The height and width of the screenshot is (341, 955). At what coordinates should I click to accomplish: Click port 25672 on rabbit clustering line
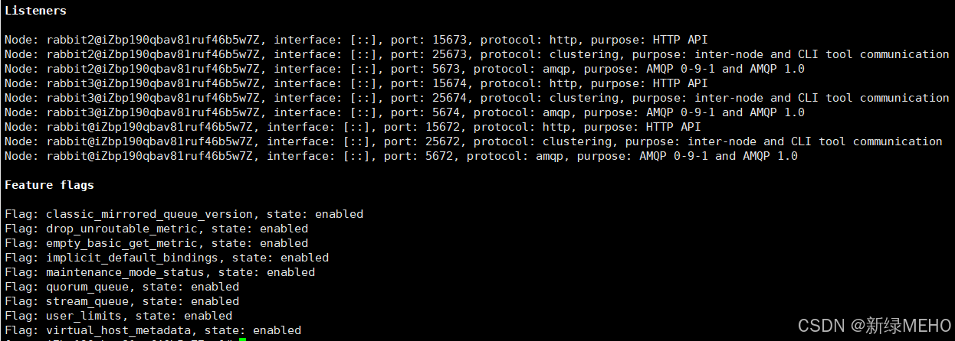443,141
